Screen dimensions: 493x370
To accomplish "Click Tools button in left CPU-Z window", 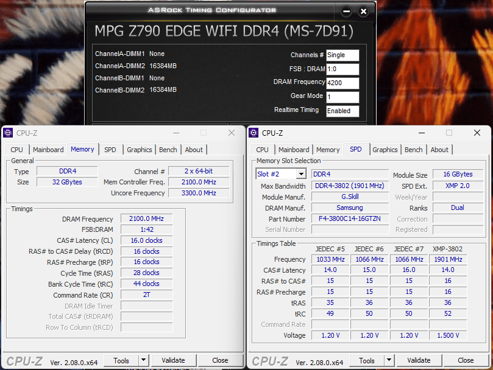I will pos(121,360).
